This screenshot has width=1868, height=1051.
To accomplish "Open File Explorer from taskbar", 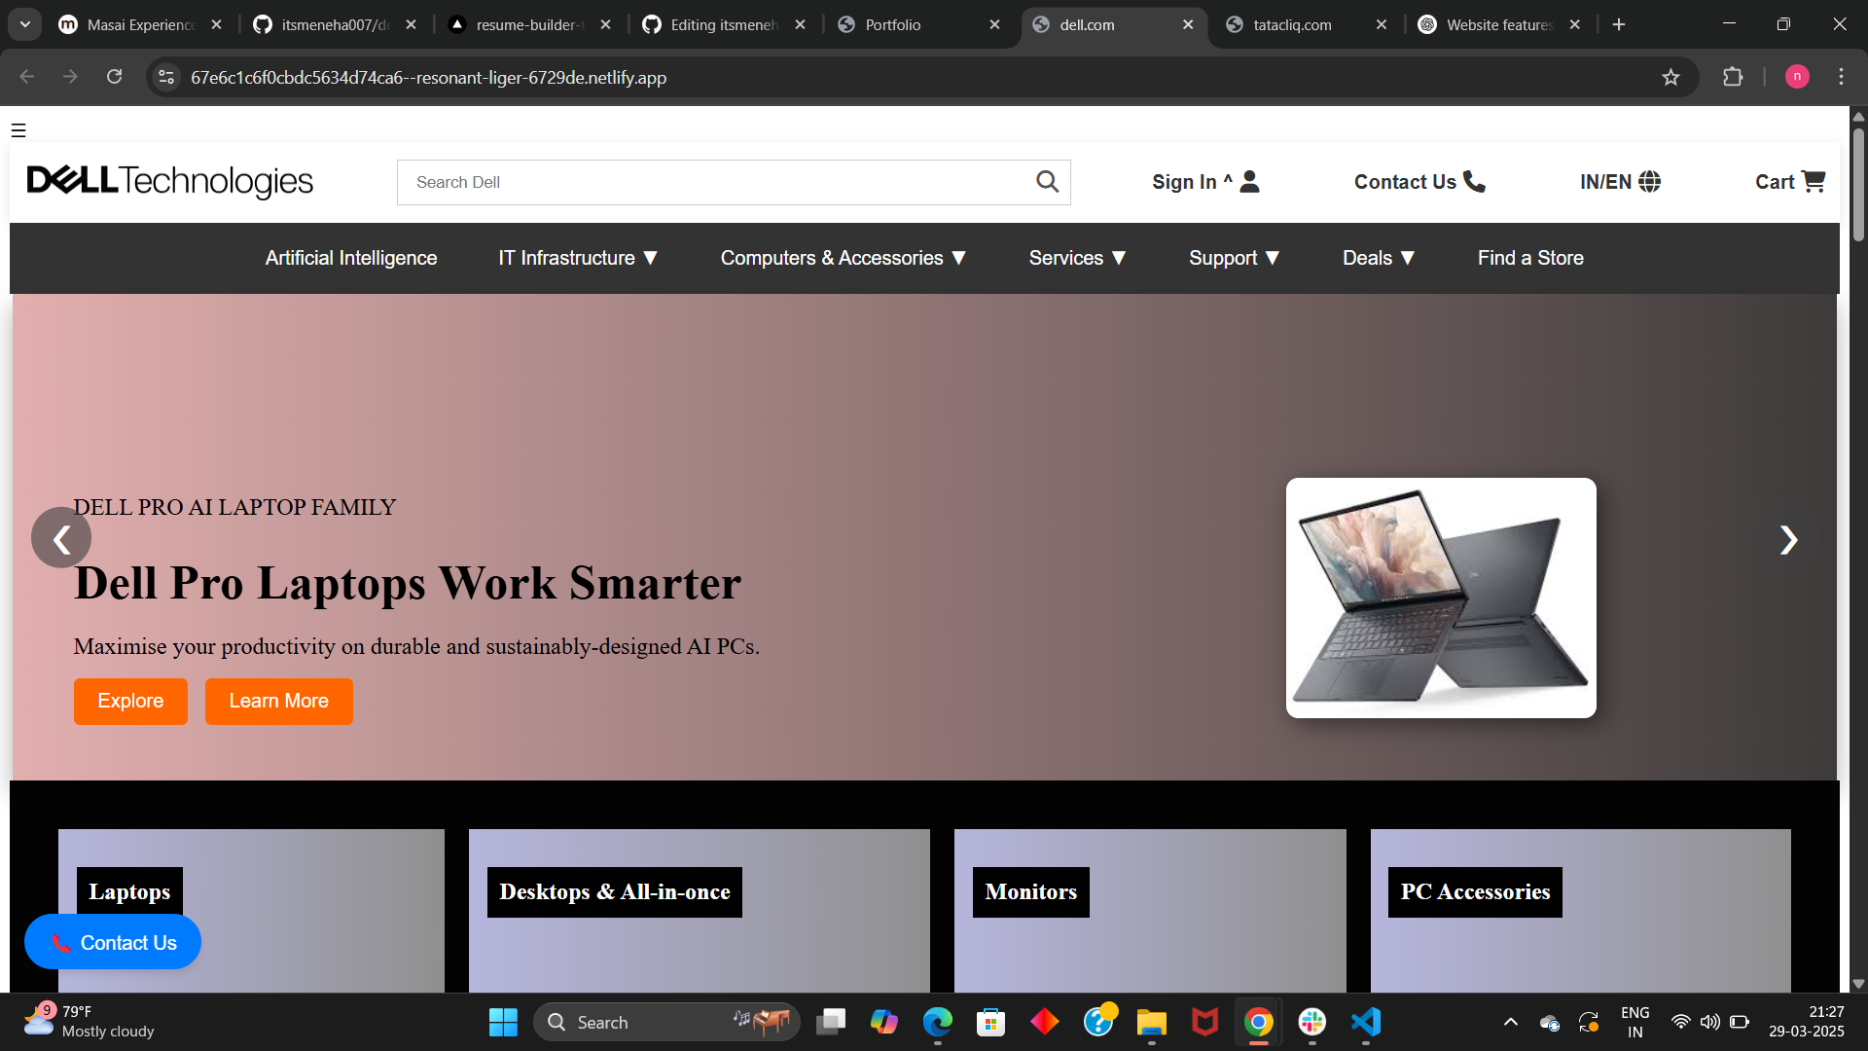I will coord(1151,1022).
